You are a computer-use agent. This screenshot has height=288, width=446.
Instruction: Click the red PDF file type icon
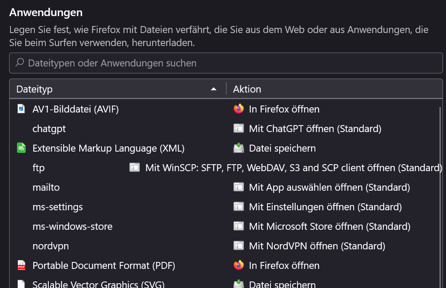(21, 265)
